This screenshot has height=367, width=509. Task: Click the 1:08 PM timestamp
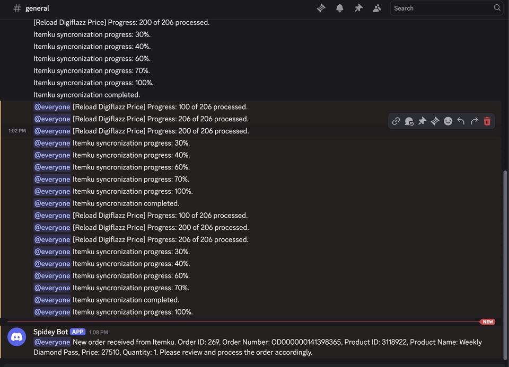(99, 332)
